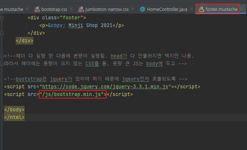Screen dimensions: 247x150
Task: Click the highlighted outer </div> tag
Action: tap(25, 41)
